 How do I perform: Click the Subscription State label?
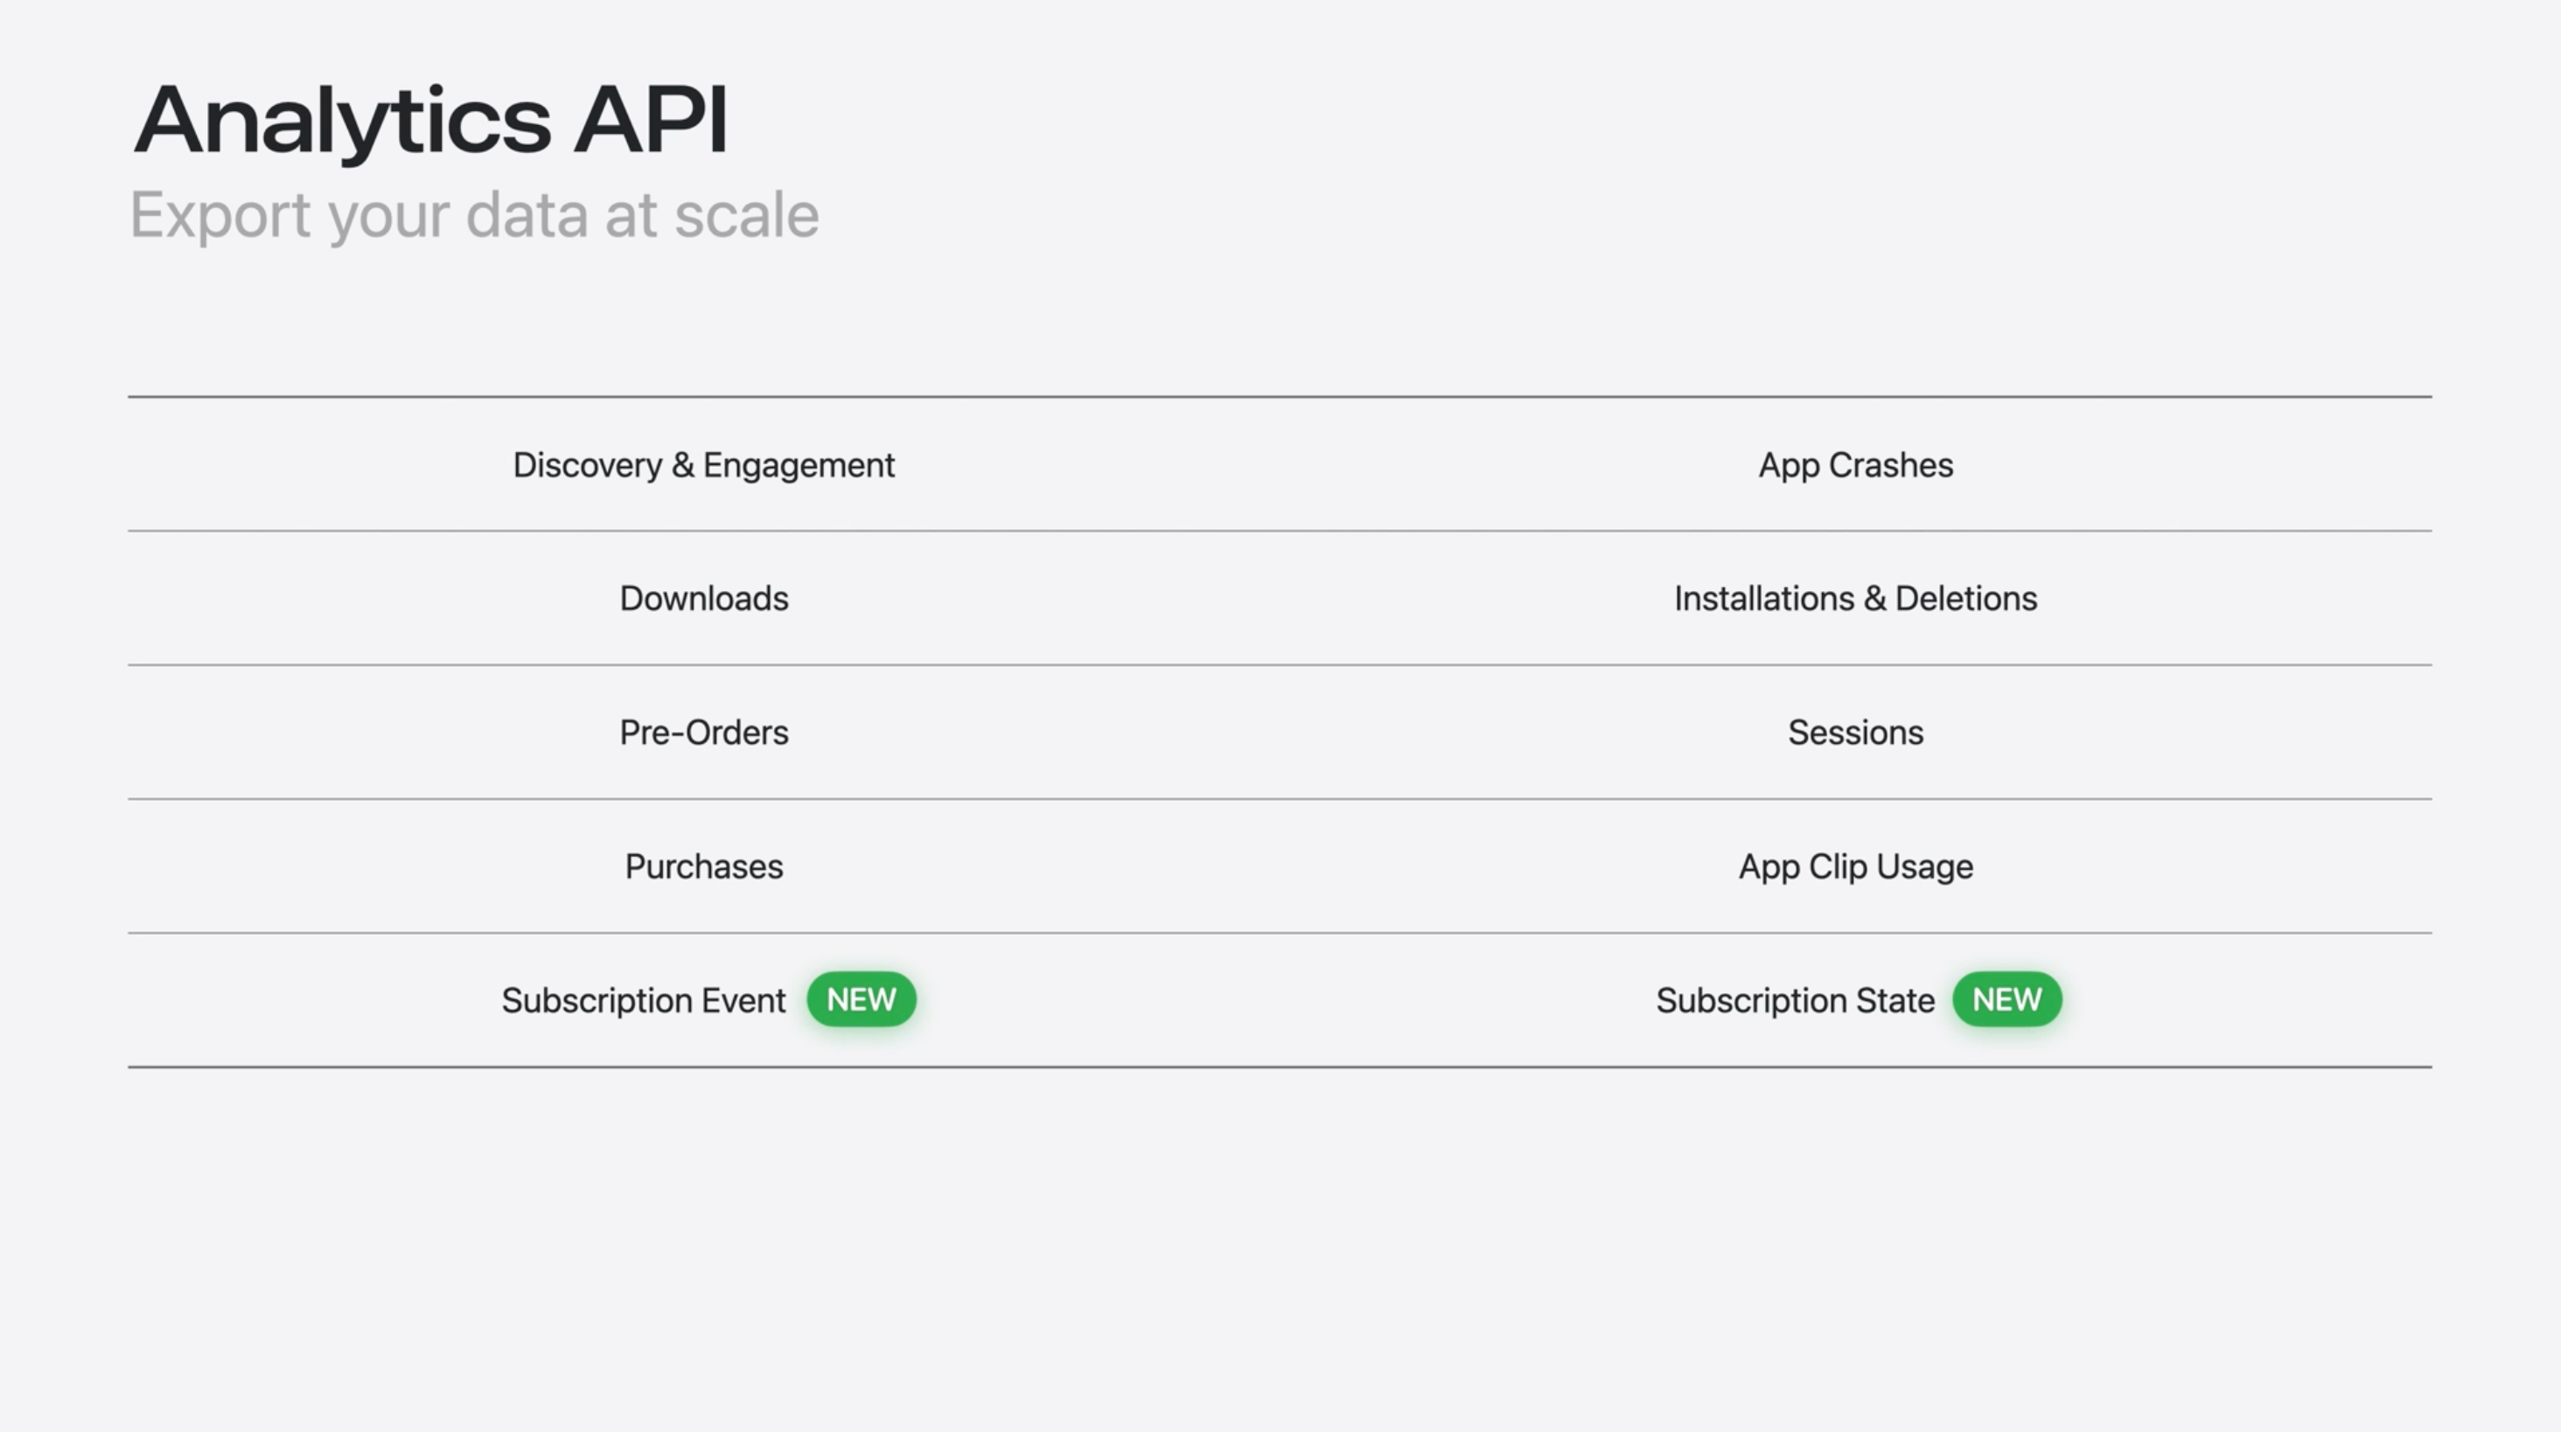1795,1001
